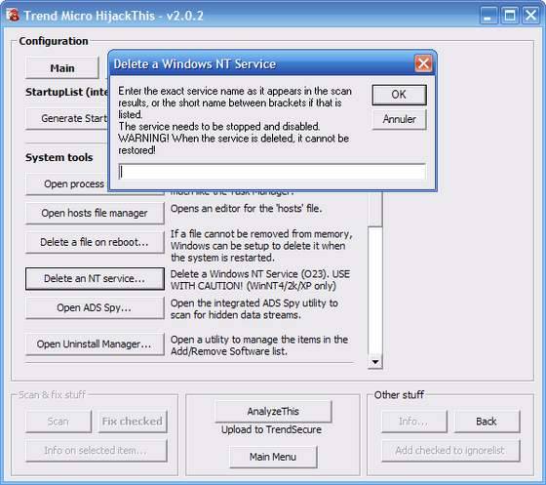This screenshot has height=485, width=546.
Task: Launch the Open ADS Spy utility
Action: [95, 308]
